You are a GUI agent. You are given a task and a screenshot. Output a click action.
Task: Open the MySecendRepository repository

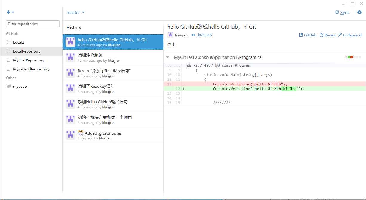(31, 69)
